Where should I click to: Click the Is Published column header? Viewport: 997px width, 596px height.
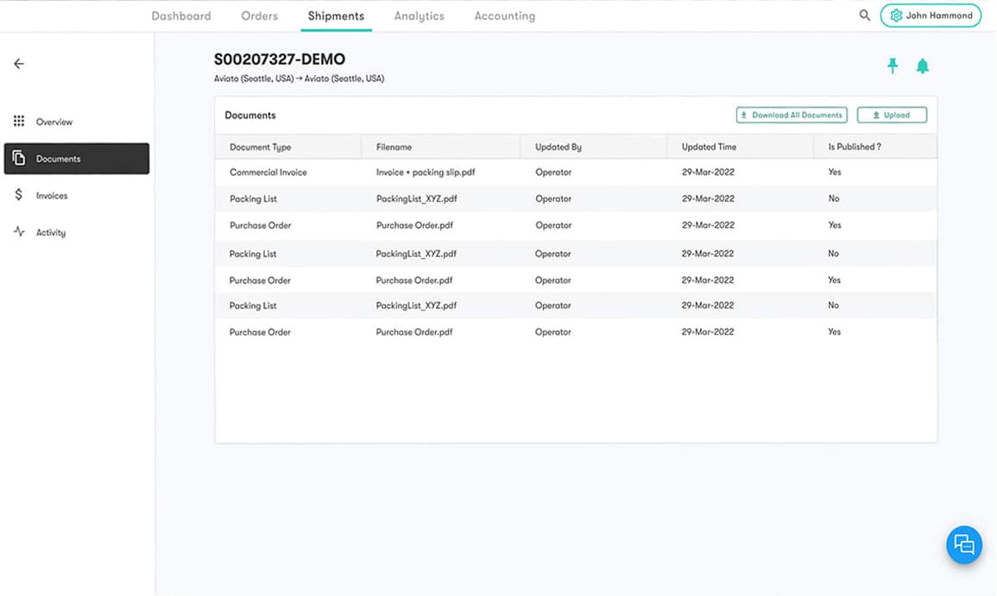tap(855, 147)
